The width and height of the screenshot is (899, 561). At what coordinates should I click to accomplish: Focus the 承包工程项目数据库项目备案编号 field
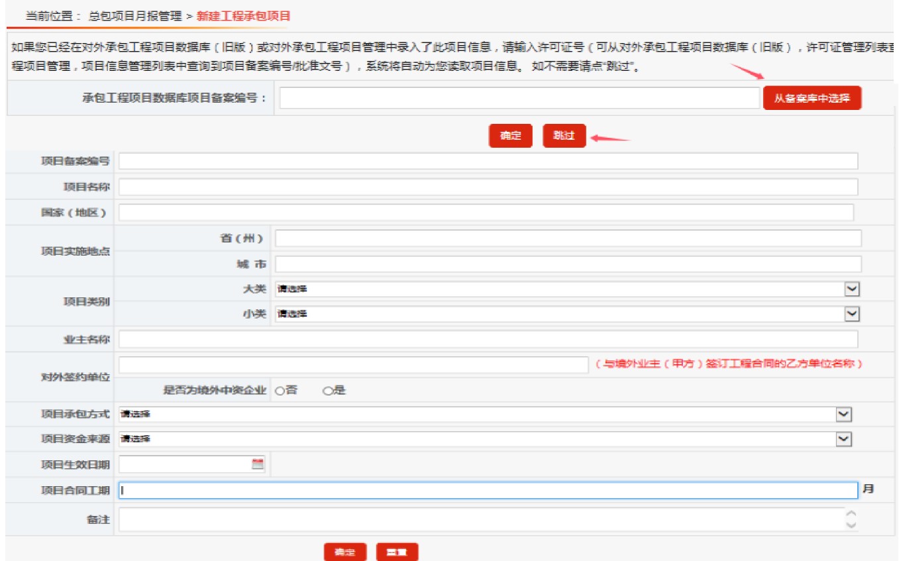click(519, 99)
